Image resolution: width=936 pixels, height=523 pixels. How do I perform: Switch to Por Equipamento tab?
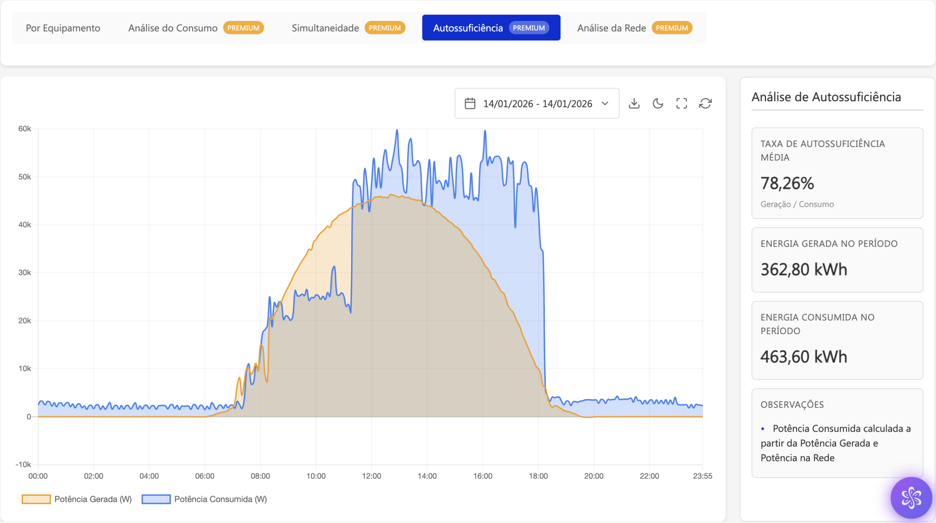pos(63,28)
